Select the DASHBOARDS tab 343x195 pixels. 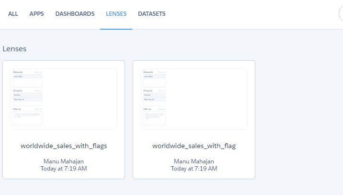tap(75, 14)
